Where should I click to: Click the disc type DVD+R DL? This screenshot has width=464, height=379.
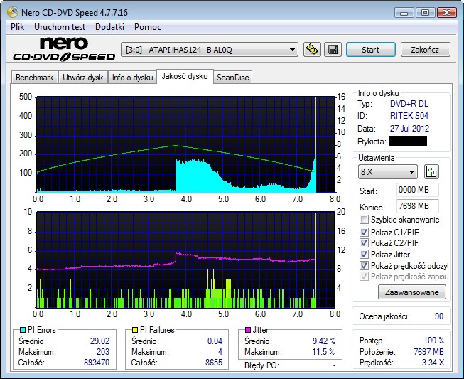tap(409, 104)
